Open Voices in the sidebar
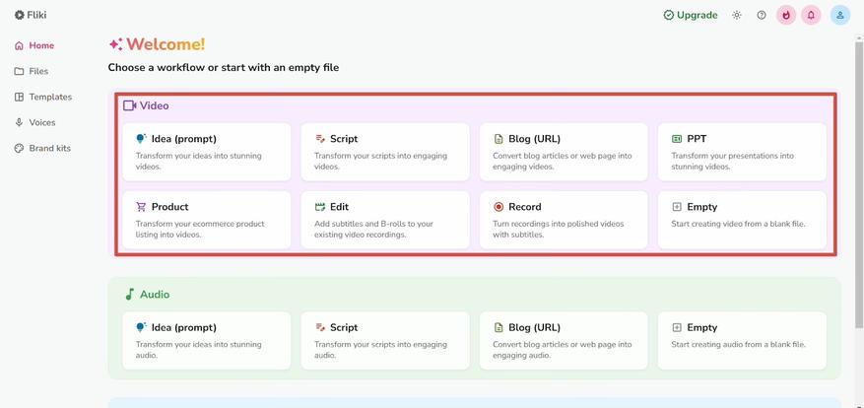 [34, 122]
